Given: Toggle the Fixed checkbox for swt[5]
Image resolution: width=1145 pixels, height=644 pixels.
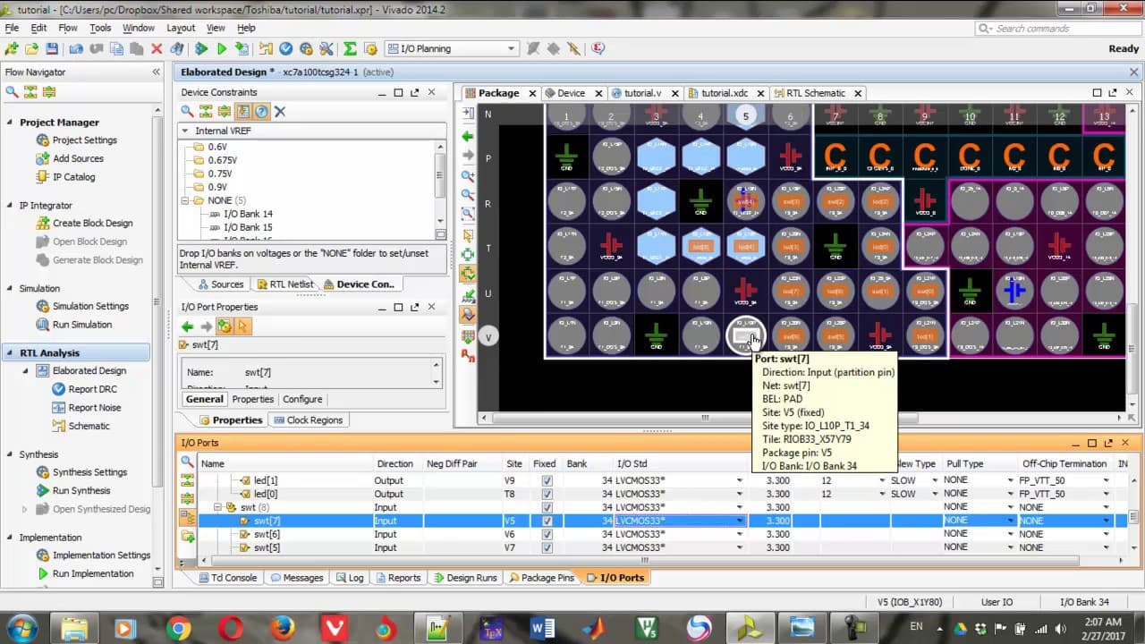Looking at the screenshot, I should coord(547,547).
